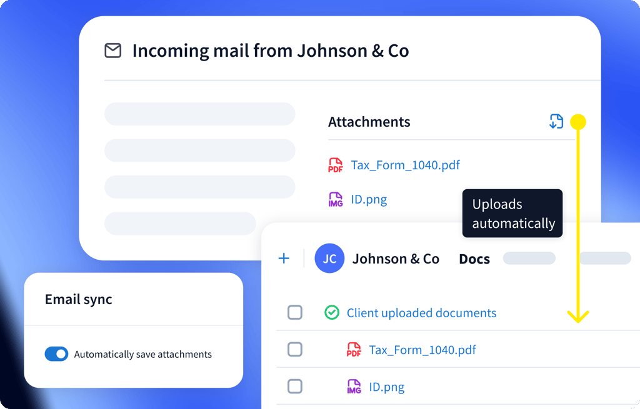
Task: Click green checkmark beside Client uploaded documents
Action: (x=332, y=312)
